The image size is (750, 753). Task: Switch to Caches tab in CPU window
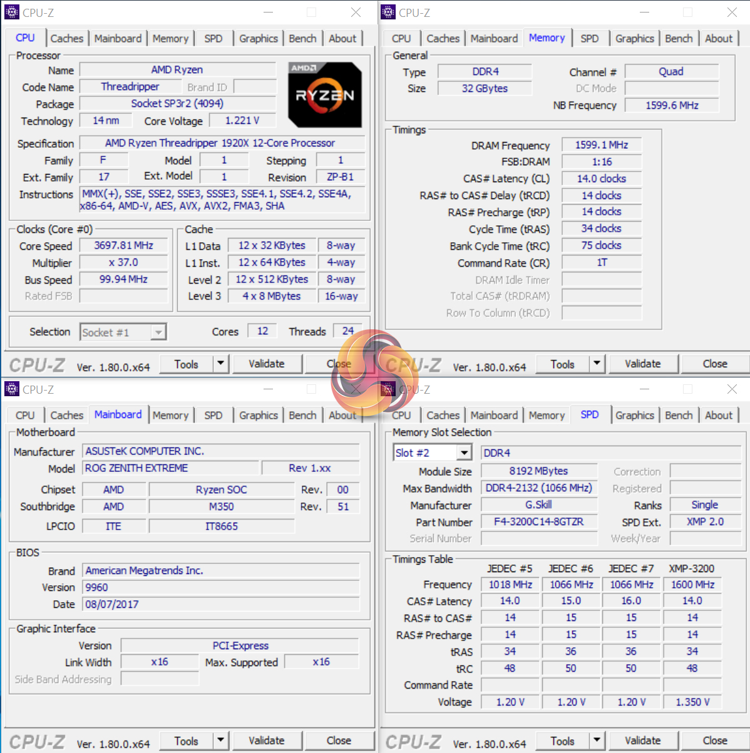67,38
